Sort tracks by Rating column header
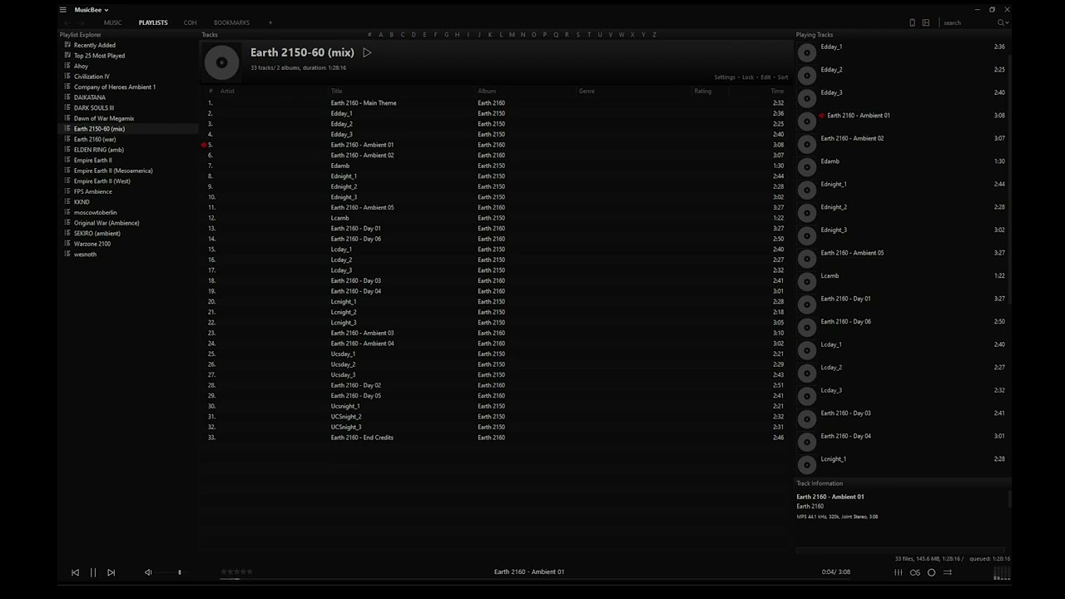Screen dimensions: 1065x599 coord(703,91)
